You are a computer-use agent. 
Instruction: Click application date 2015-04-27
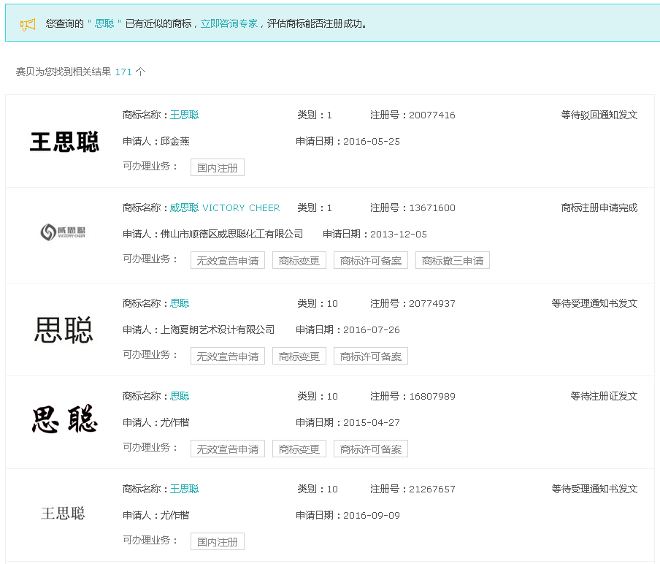click(x=372, y=422)
